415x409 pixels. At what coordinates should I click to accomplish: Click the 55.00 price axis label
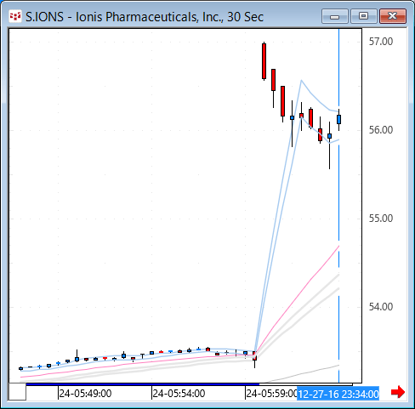coord(381,219)
